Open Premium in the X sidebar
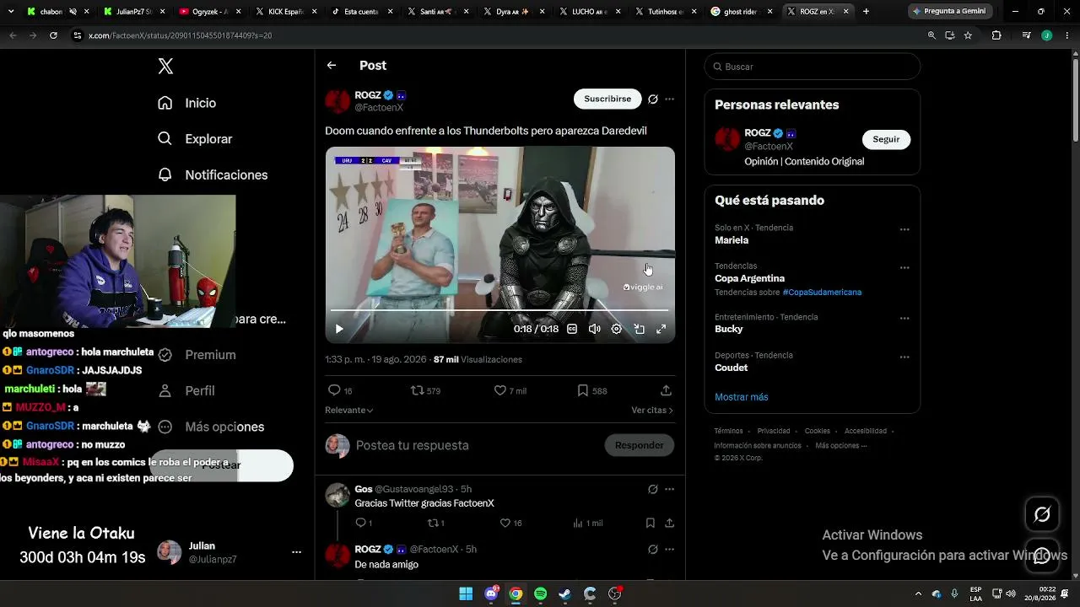1080x607 pixels. pos(197,355)
